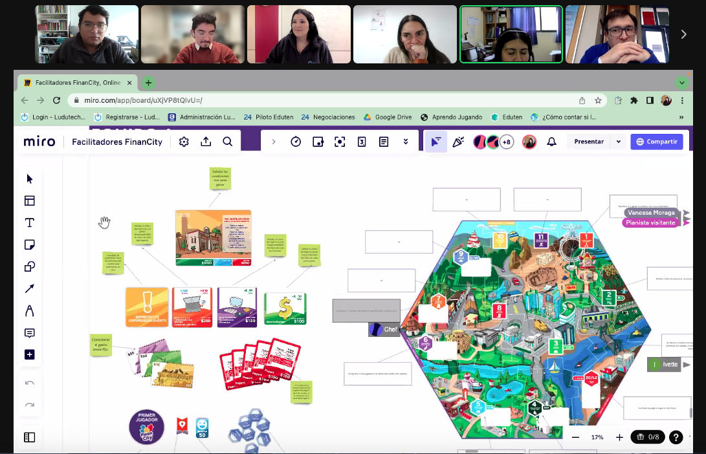This screenshot has width=706, height=454.
Task: Pick the Sticky note tool
Action: (30, 244)
